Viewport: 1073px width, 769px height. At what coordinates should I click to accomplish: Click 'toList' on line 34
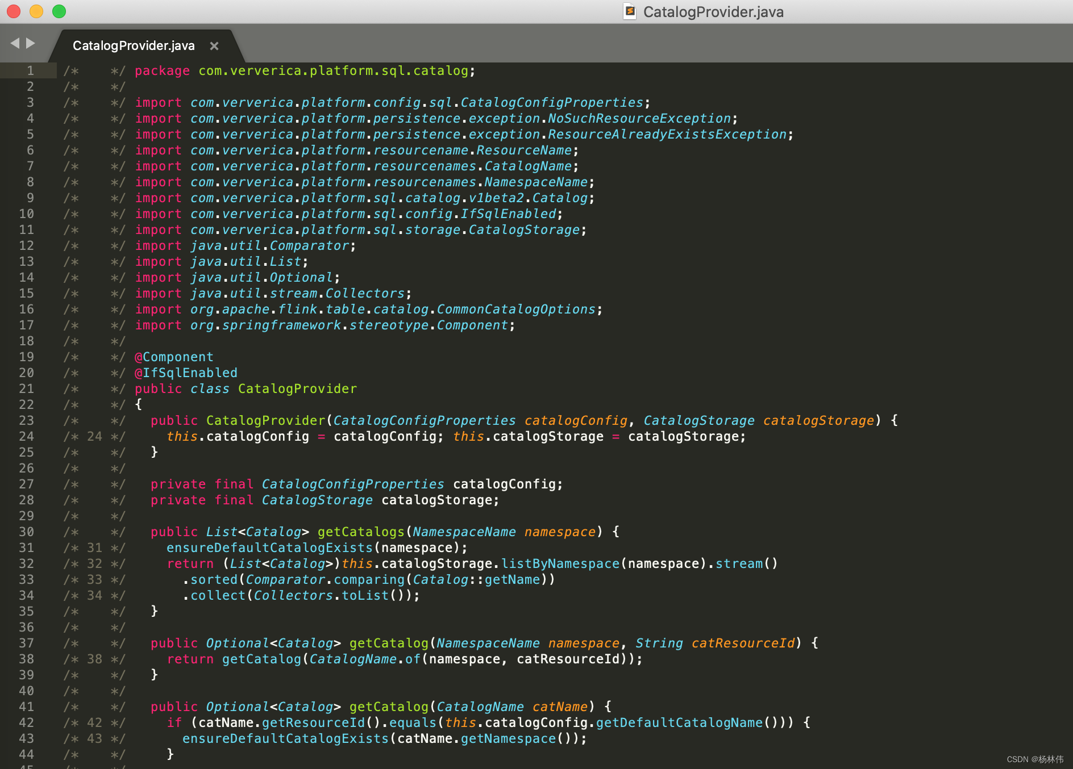coord(365,596)
